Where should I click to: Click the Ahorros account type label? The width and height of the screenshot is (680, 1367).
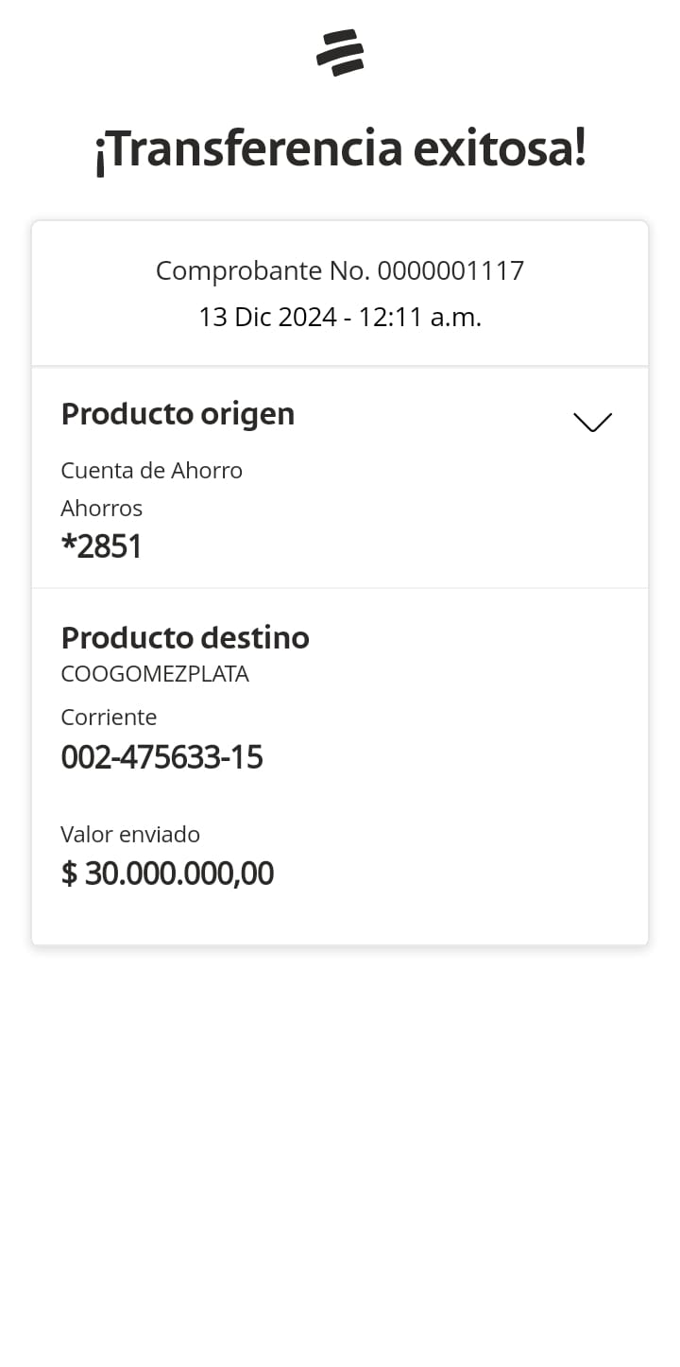pyautogui.click(x=101, y=509)
